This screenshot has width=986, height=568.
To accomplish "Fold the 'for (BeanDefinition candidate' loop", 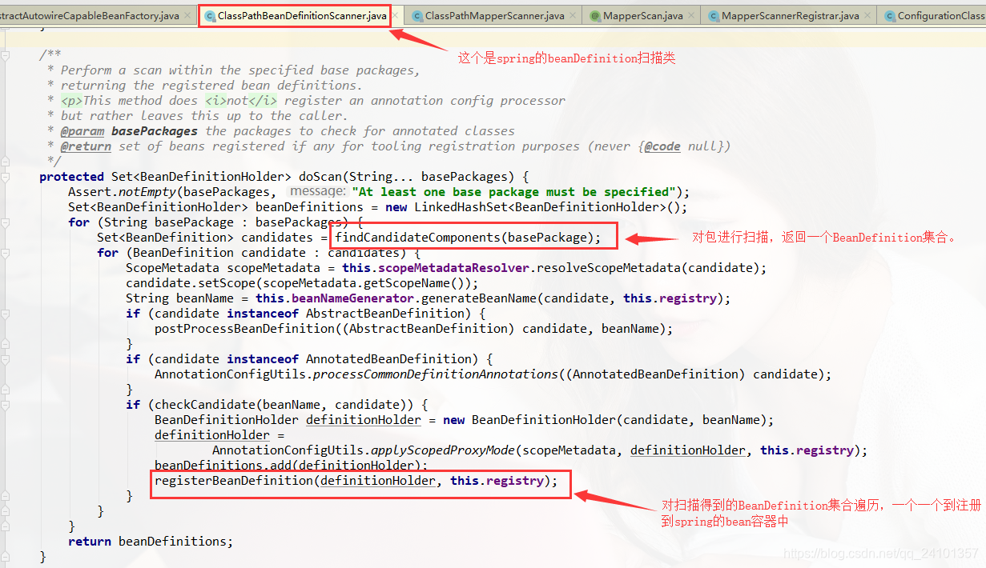I will pos(6,253).
